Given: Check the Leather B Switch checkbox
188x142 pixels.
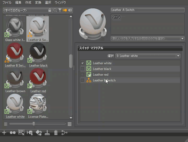Looking at the screenshot, I should [83, 80].
